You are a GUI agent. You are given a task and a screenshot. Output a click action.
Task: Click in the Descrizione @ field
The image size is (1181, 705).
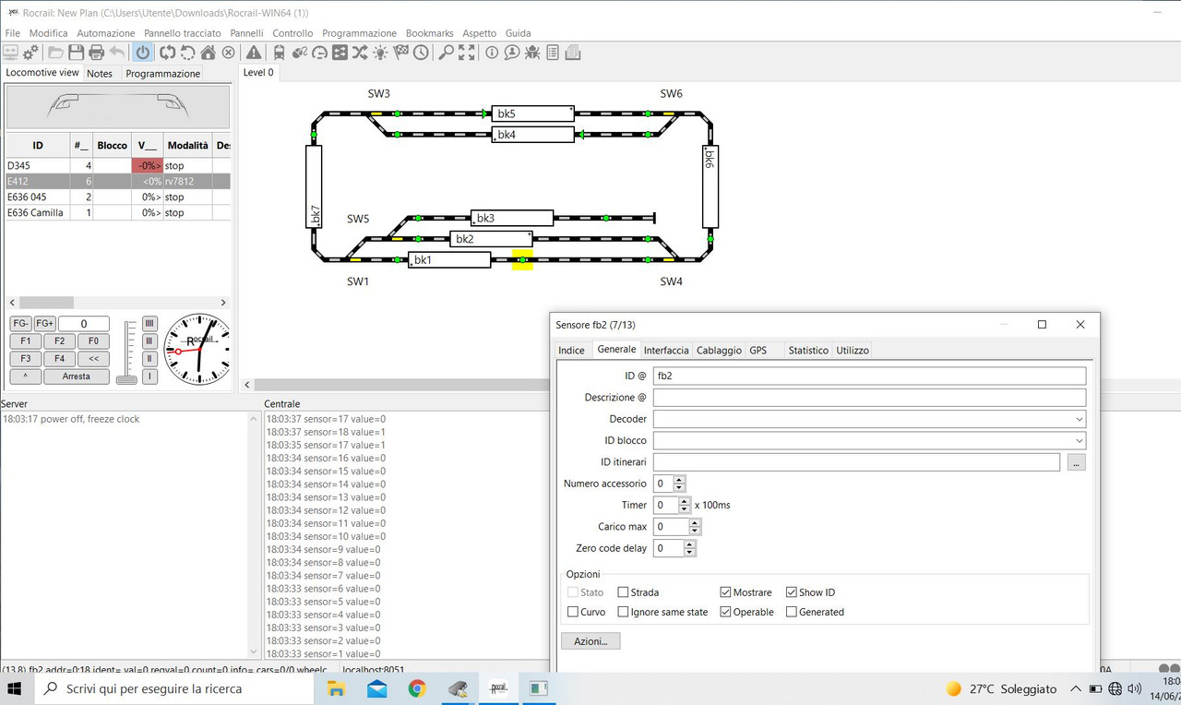869,398
